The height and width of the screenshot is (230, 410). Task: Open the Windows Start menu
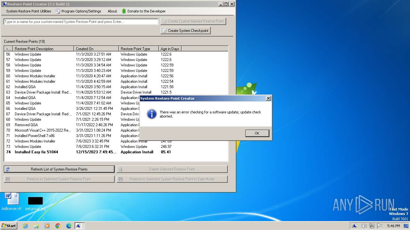pyautogui.click(x=9, y=226)
